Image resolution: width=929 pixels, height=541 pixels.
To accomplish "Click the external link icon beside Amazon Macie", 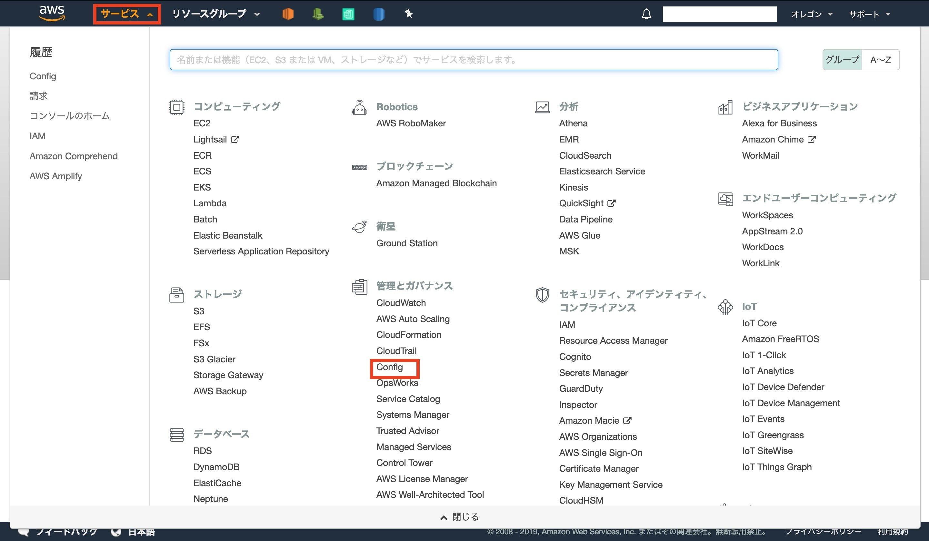I will pyautogui.click(x=627, y=420).
